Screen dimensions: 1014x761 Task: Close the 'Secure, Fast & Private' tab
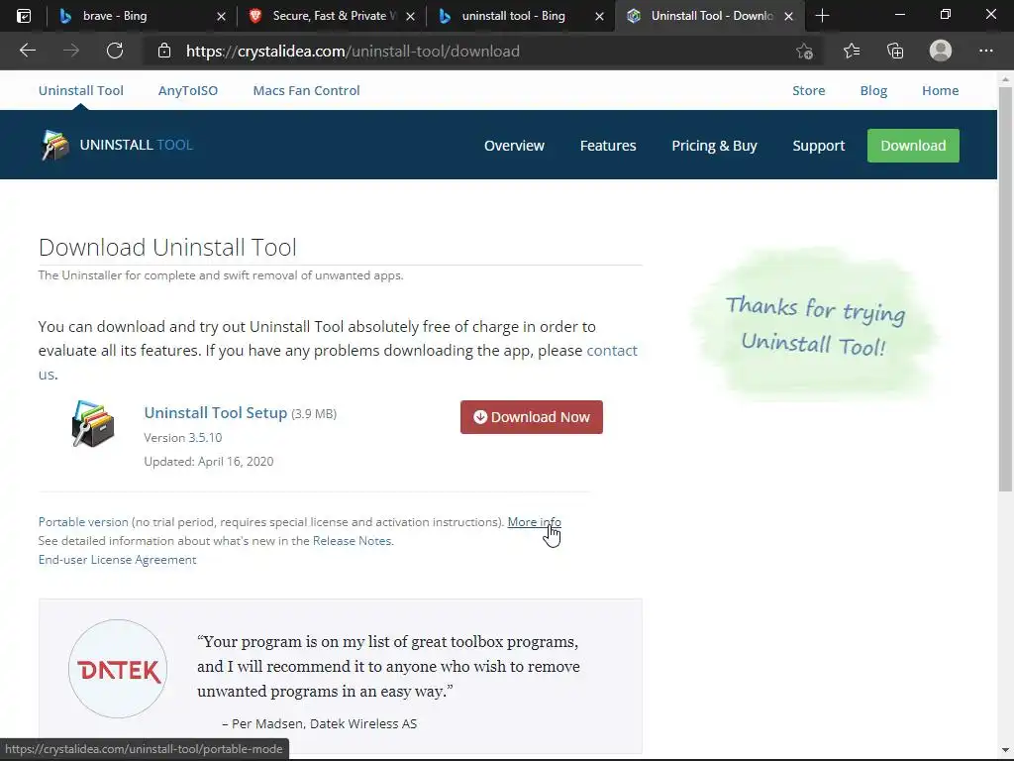[410, 16]
